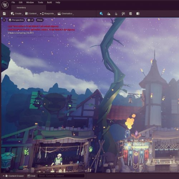Open the Cinematics dropdown

tap(66, 14)
